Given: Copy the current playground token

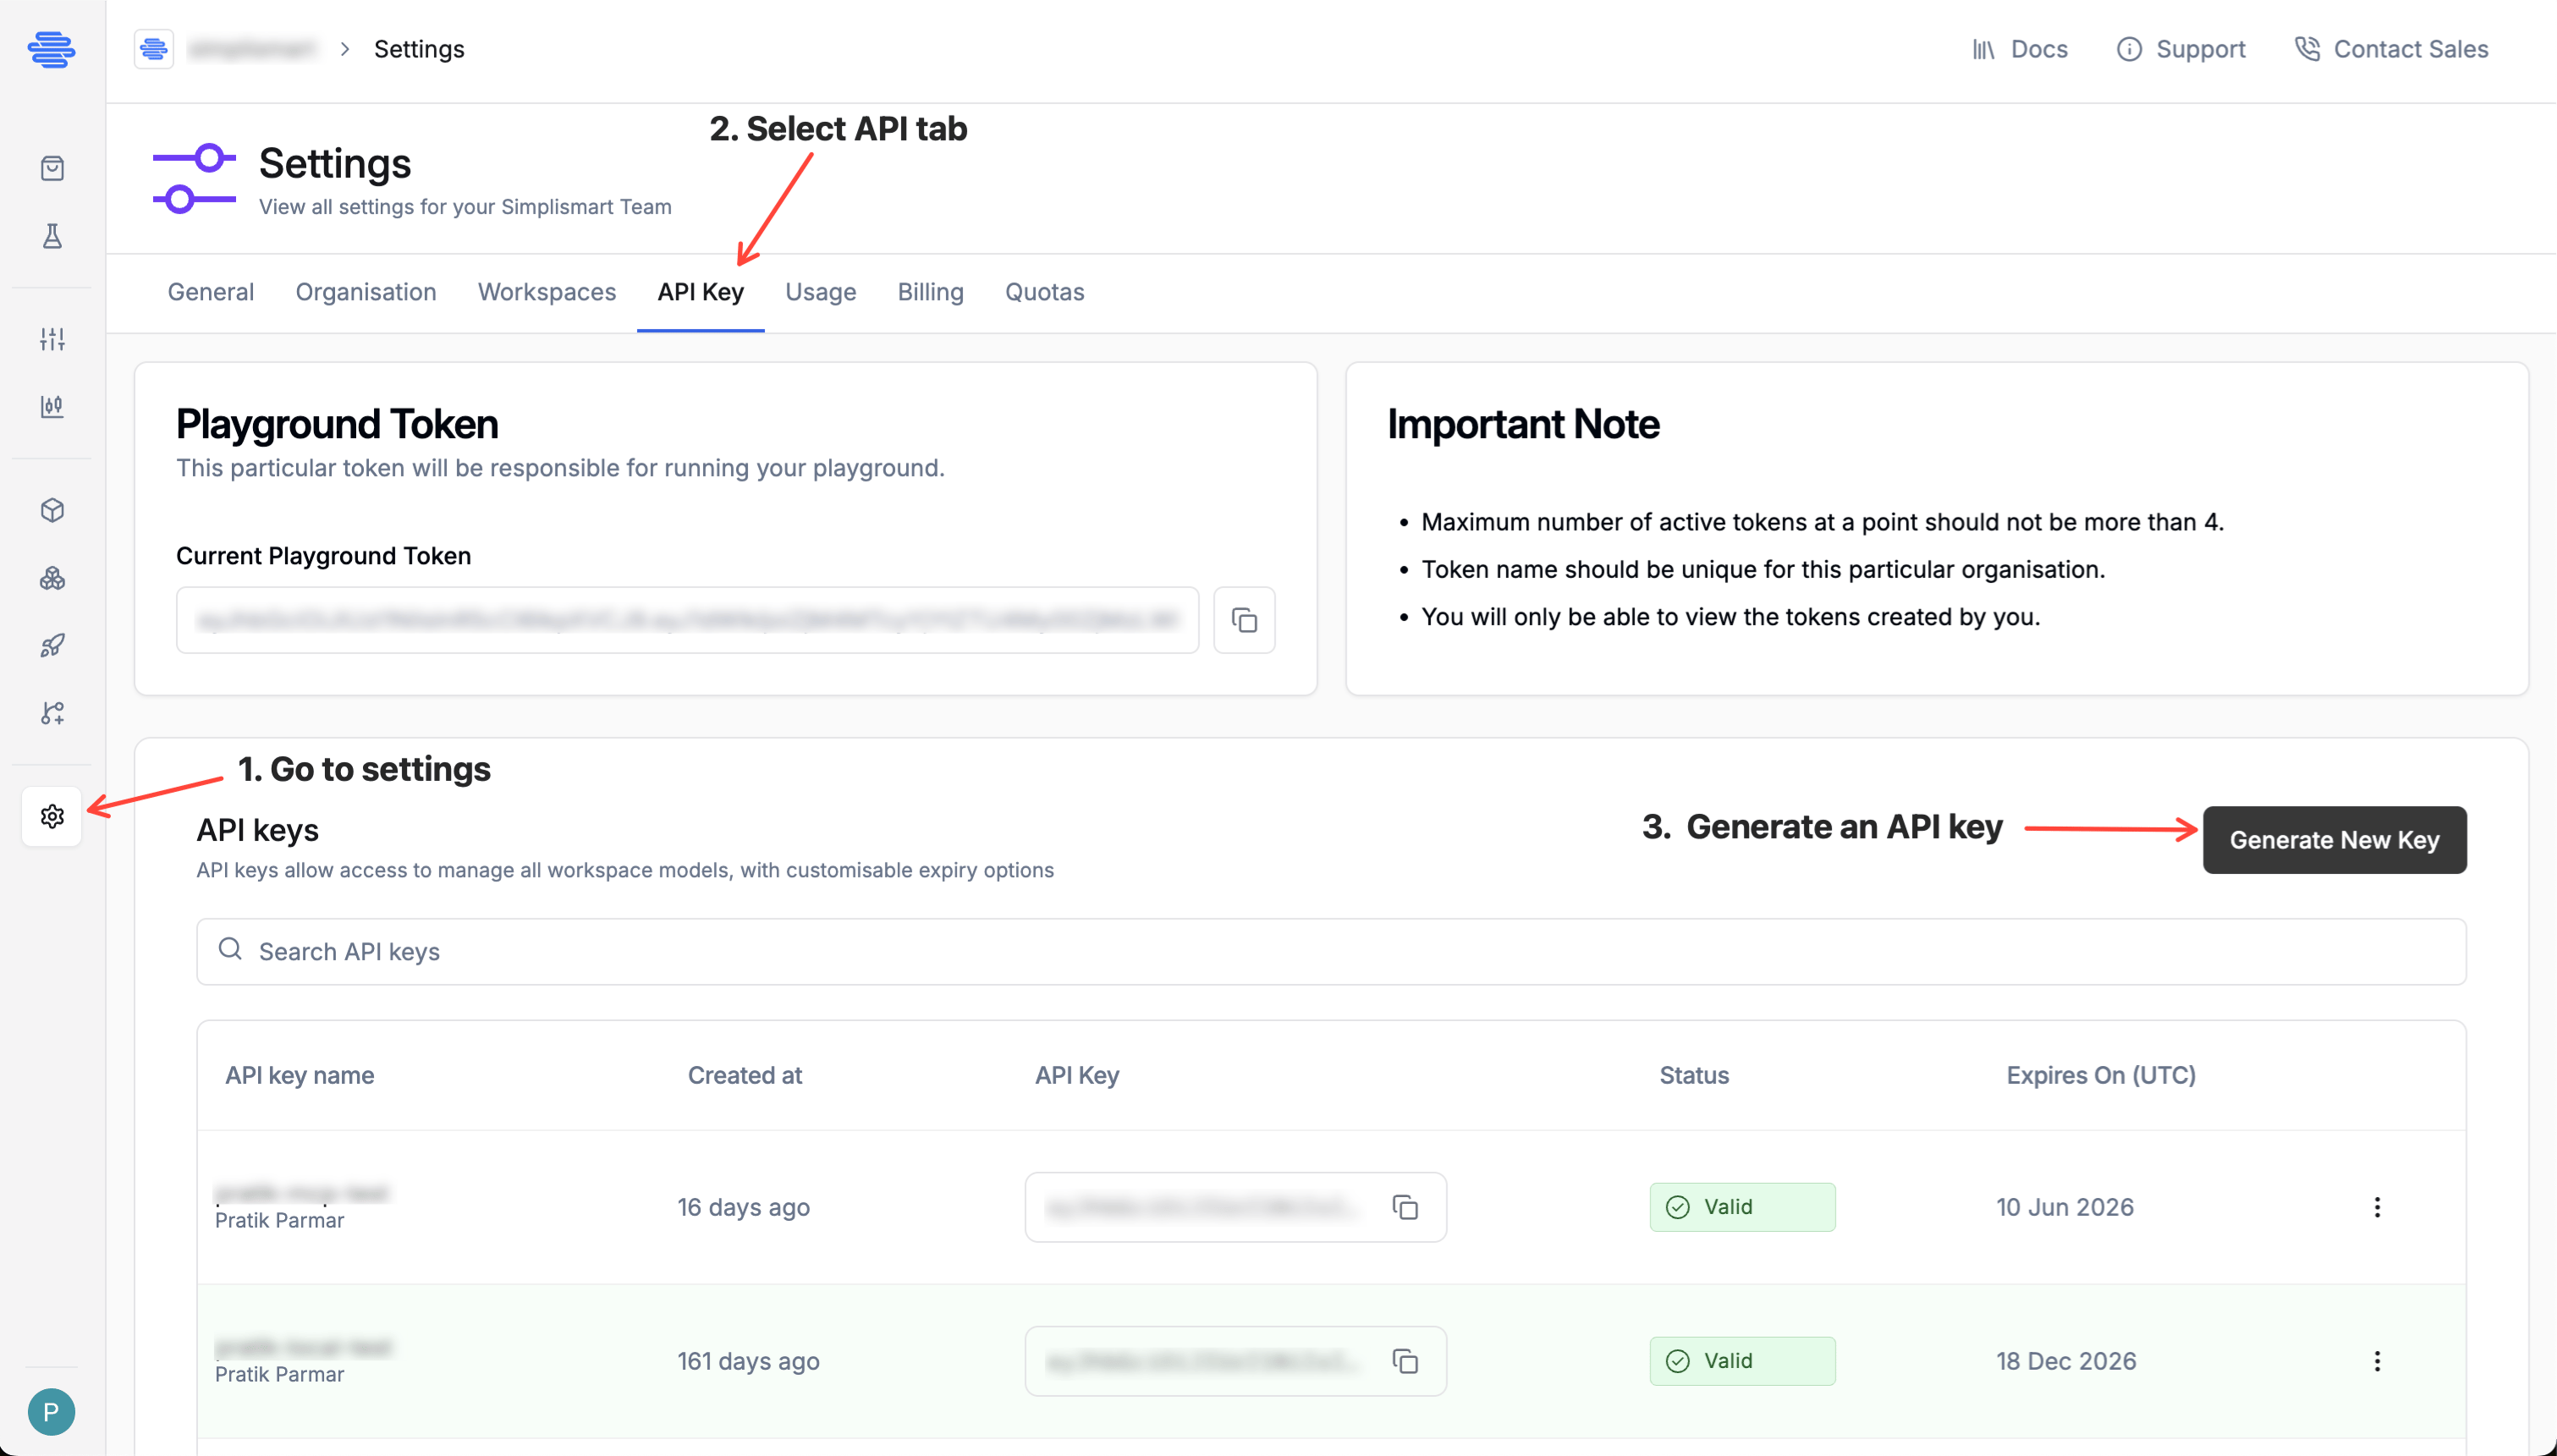Looking at the screenshot, I should tap(1244, 620).
